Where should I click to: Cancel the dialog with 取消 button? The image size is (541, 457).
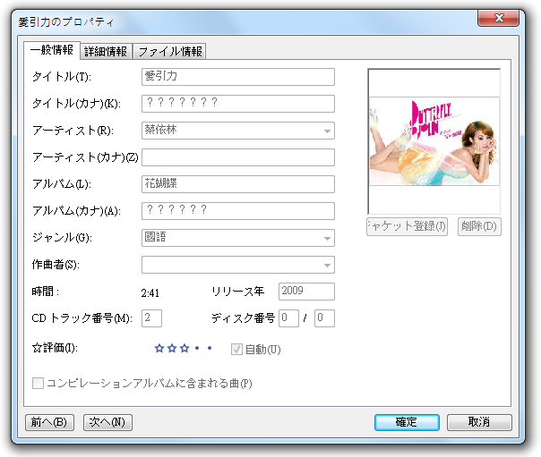point(479,422)
